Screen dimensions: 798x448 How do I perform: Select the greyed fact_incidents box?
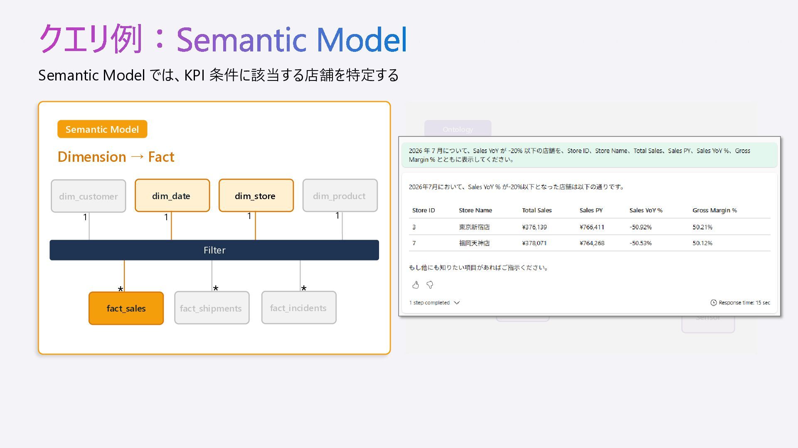coord(299,307)
